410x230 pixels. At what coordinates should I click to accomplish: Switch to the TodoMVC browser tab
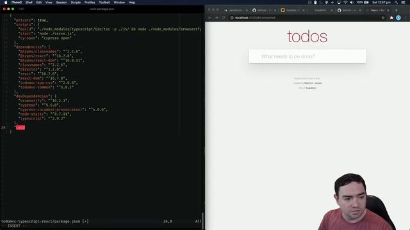tap(320, 10)
